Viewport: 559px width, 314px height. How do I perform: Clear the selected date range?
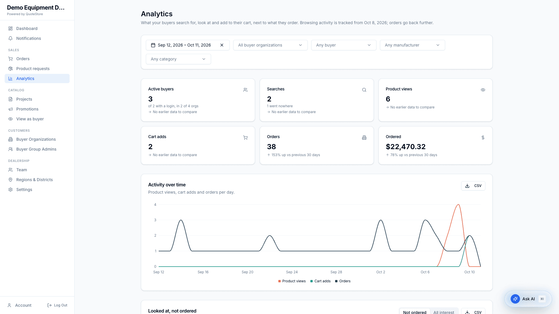(222, 45)
